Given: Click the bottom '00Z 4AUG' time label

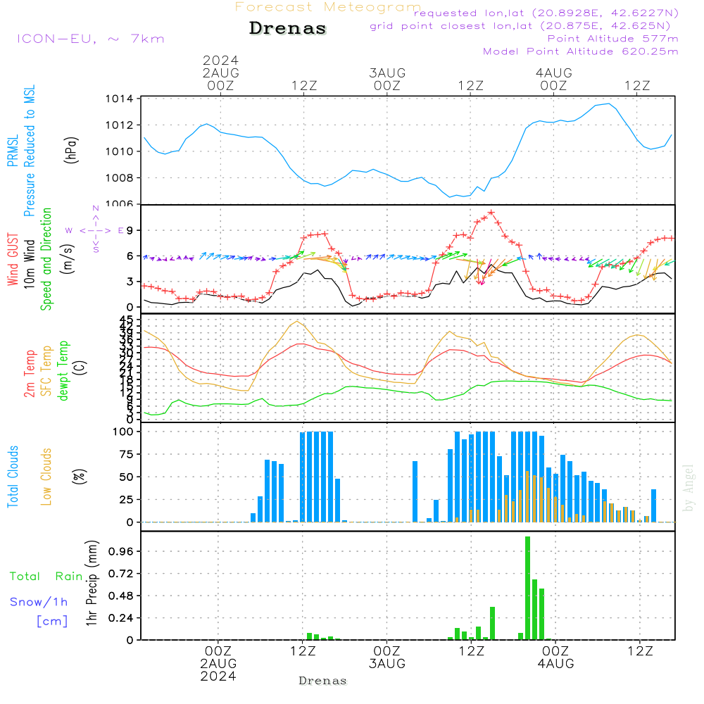Looking at the screenshot, I should tap(556, 658).
